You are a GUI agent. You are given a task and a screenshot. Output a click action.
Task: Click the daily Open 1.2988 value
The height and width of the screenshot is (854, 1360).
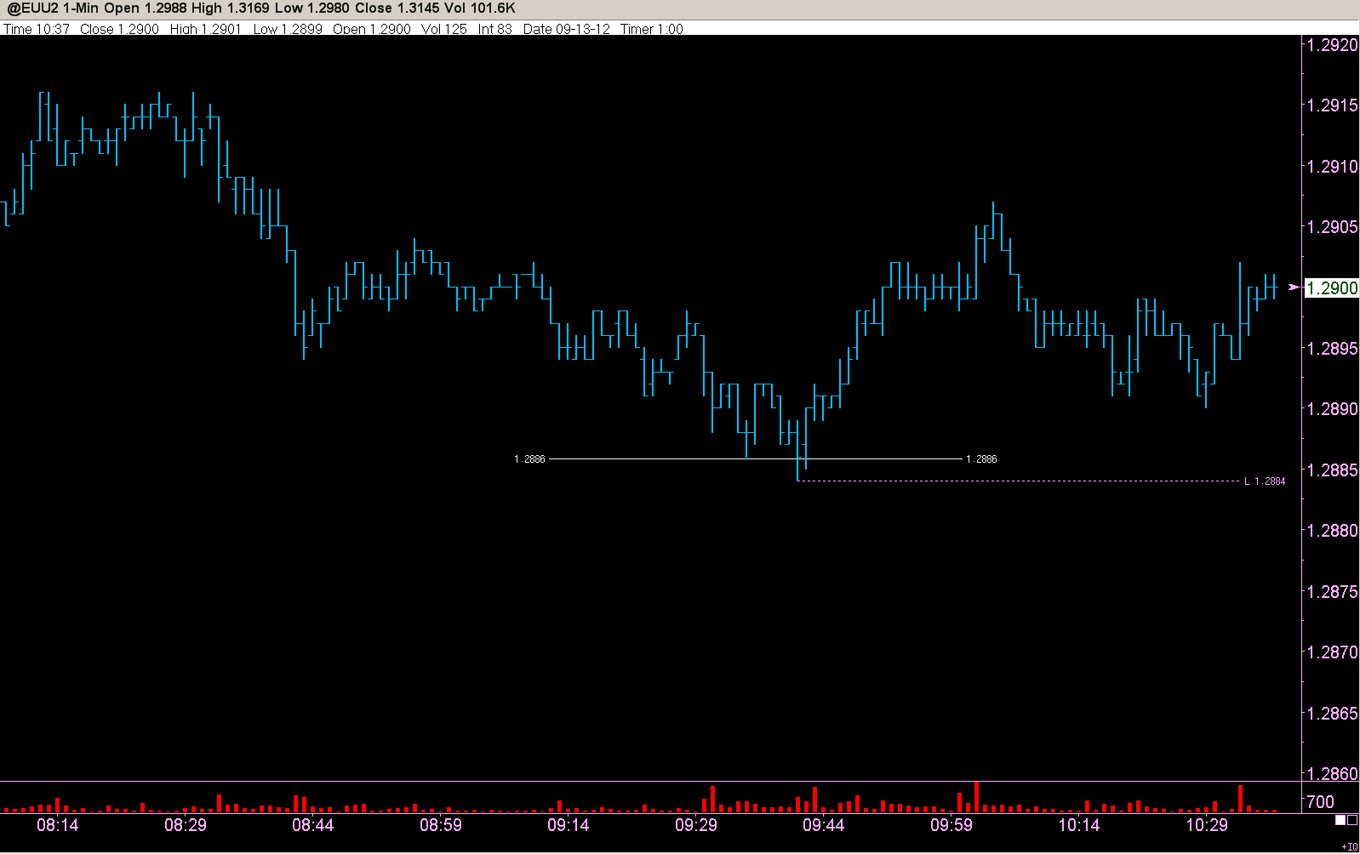coord(144,9)
